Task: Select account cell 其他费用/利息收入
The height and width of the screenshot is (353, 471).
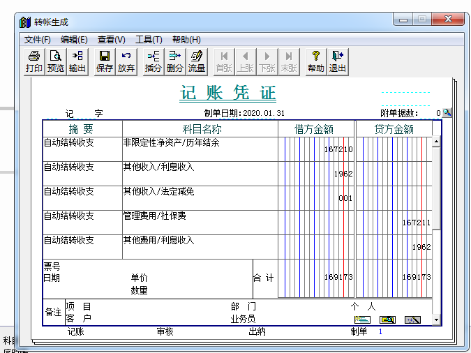Action: tap(200, 247)
